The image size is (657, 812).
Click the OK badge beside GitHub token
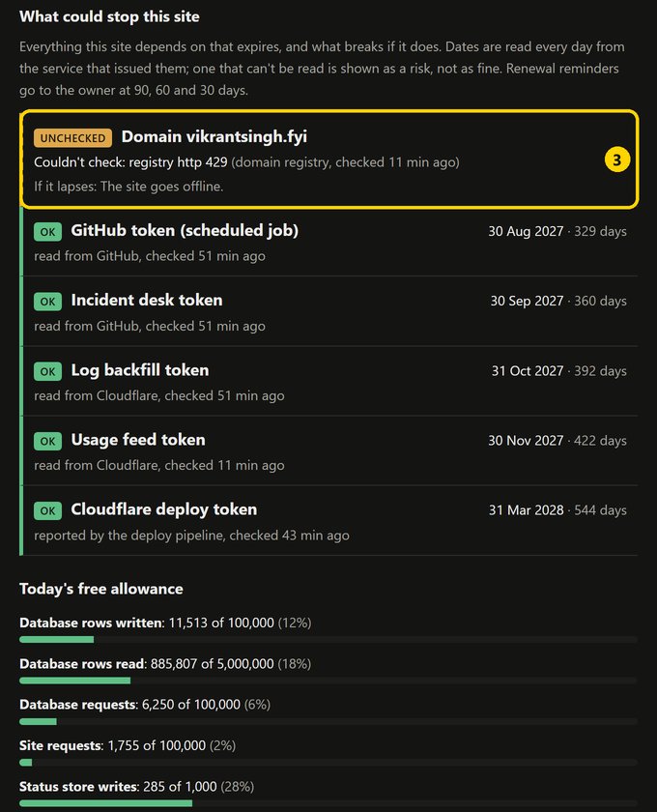pyautogui.click(x=47, y=231)
